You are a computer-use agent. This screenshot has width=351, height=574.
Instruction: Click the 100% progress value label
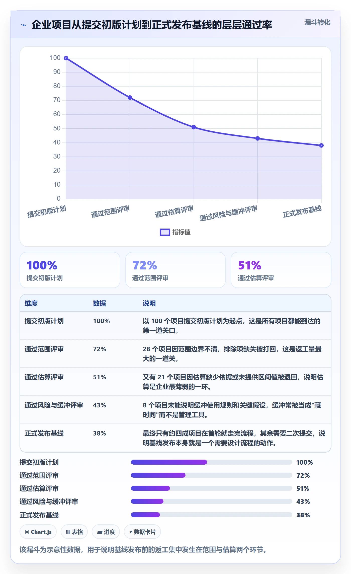coord(305,462)
